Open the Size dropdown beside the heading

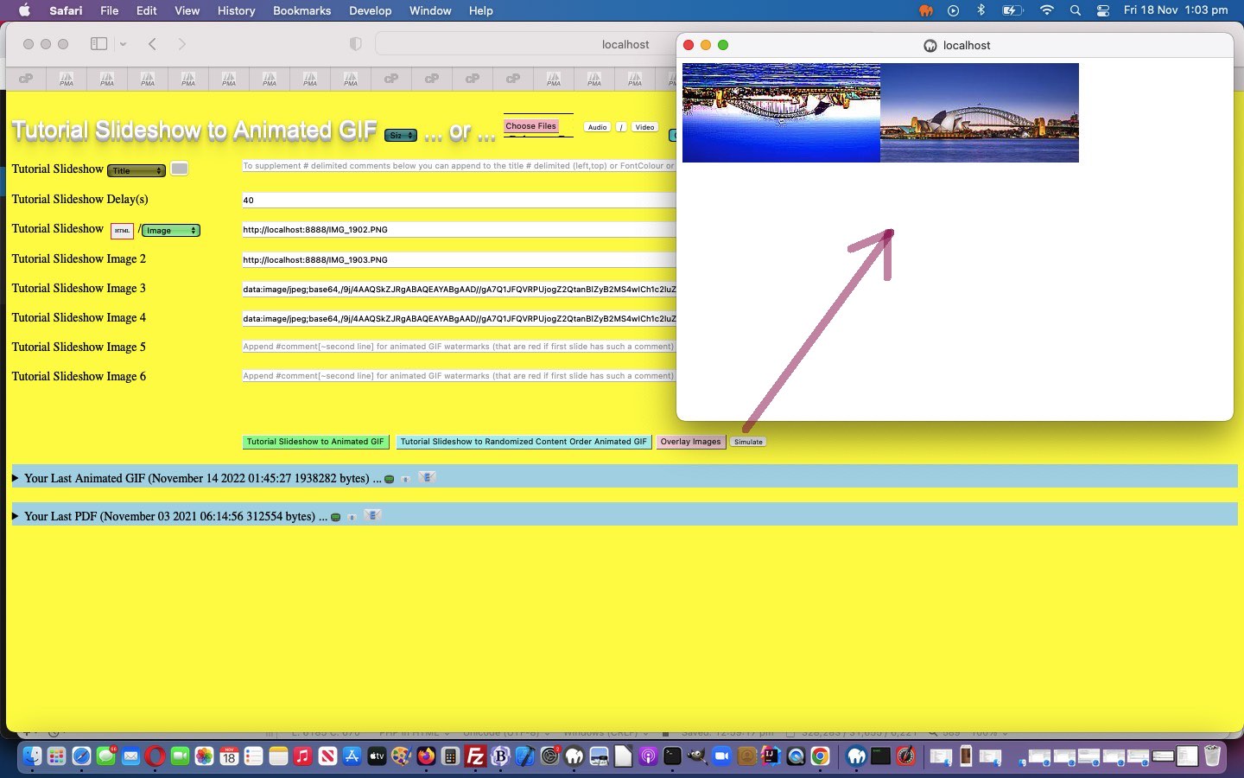pyautogui.click(x=400, y=135)
